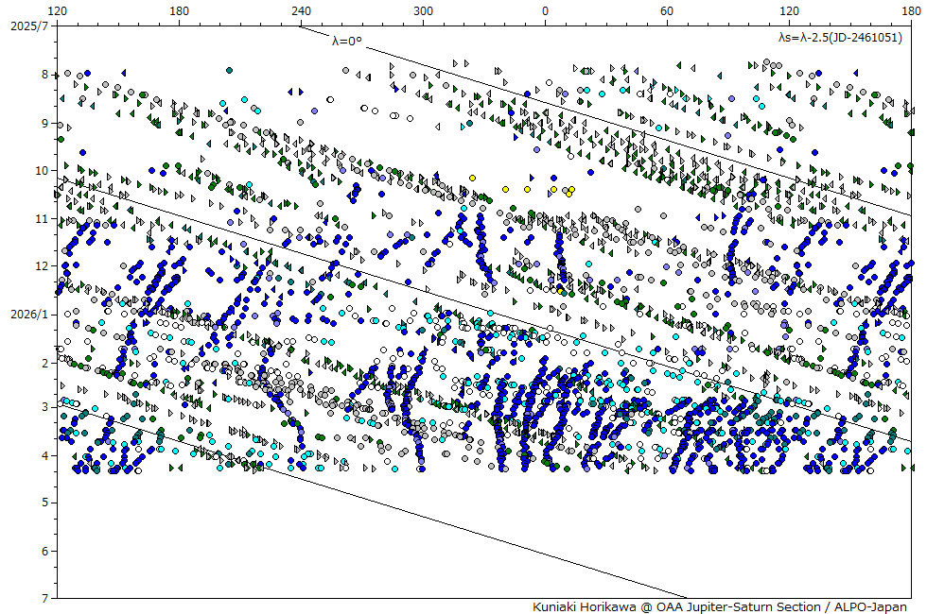Screen dimensions: 927x614
Task: Click month 8 on the date axis
Action: [x=44, y=74]
